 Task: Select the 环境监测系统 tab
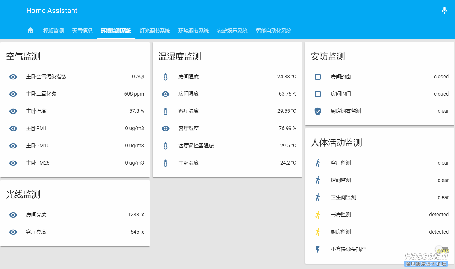pos(116,30)
